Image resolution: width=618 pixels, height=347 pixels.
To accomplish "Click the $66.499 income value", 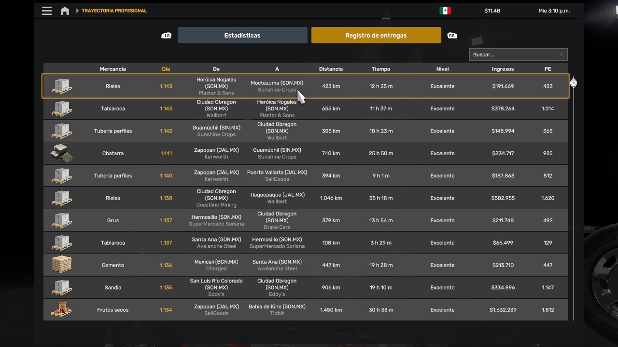I will [503, 243].
